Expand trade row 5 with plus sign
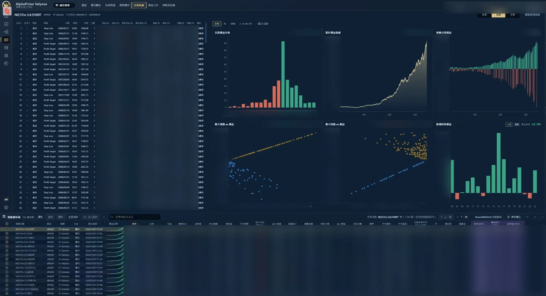 click(27, 49)
